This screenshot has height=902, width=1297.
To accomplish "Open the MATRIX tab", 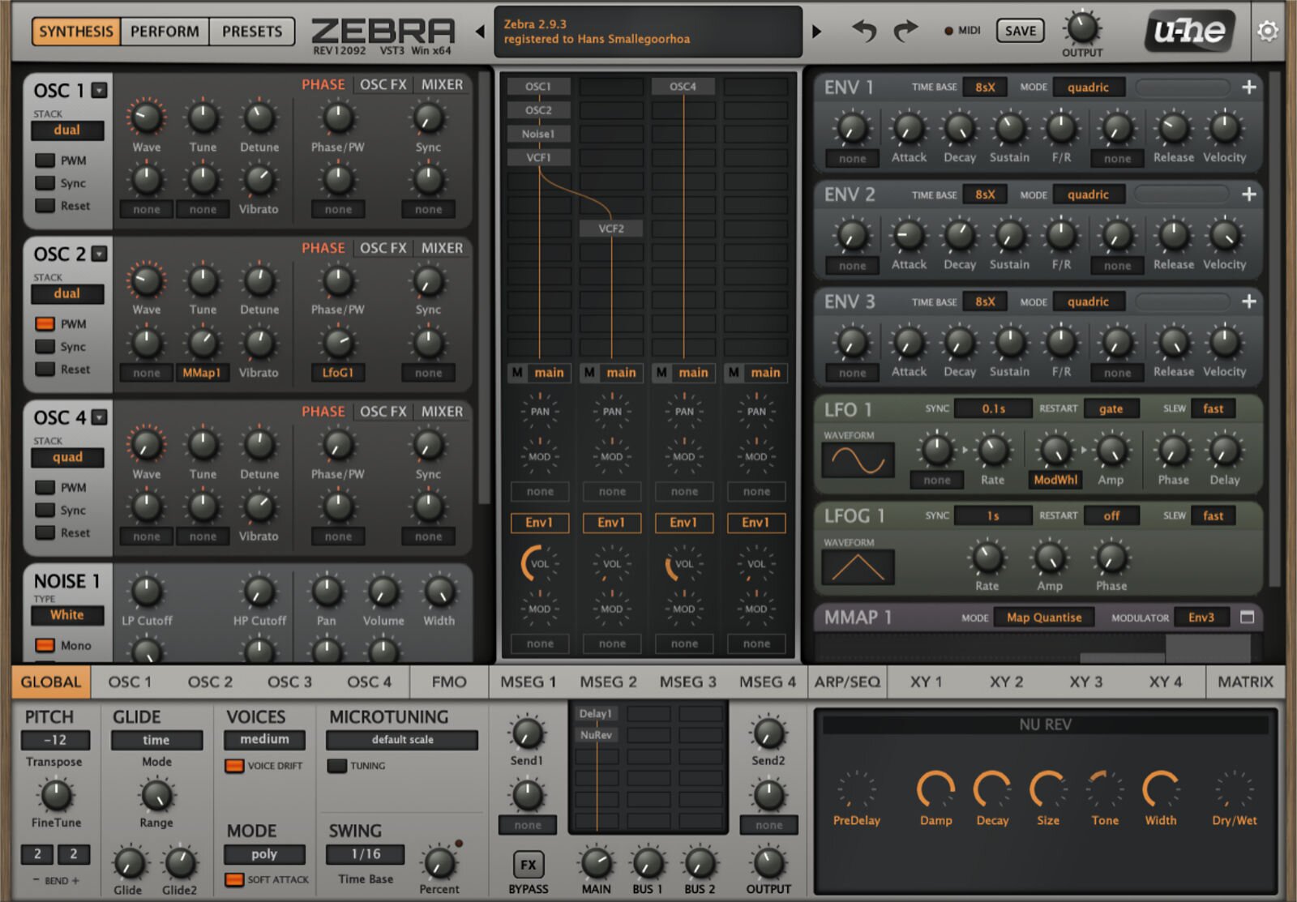I will [1245, 682].
